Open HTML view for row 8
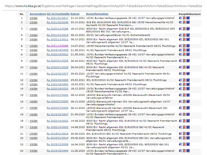 pos(180,54)
